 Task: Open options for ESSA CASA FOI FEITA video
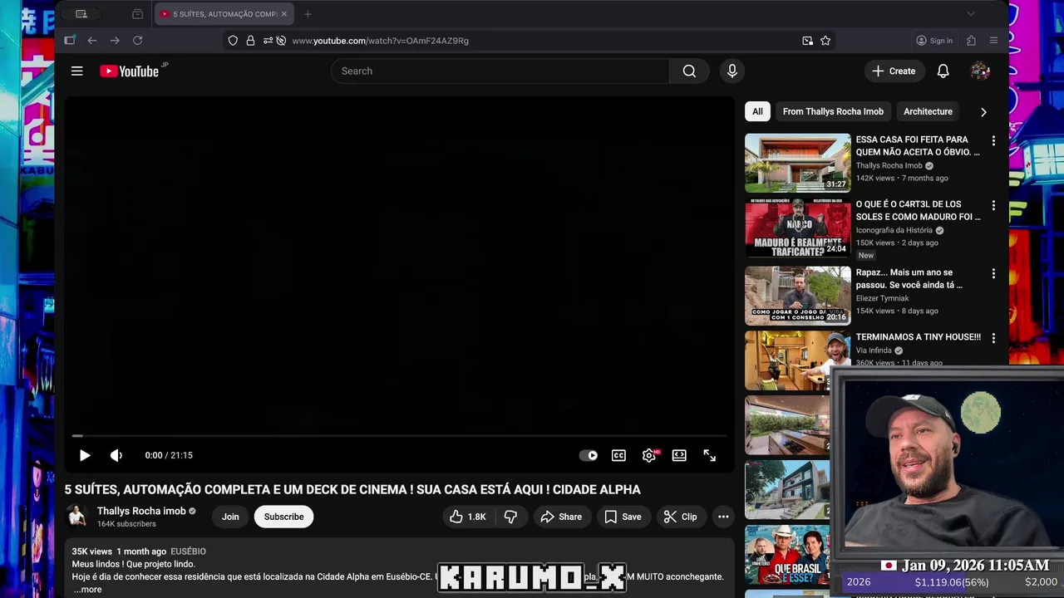pos(993,141)
